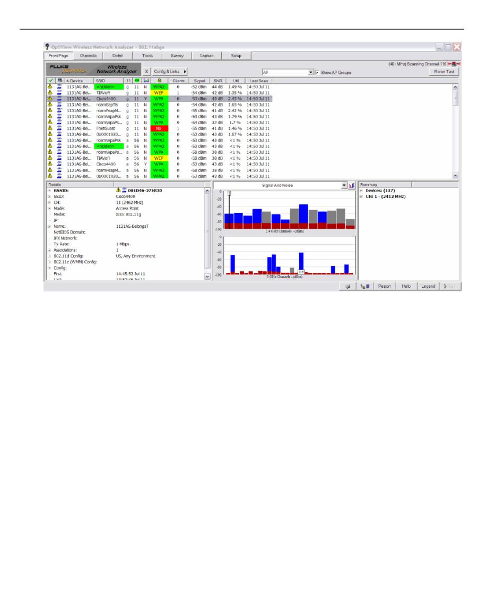This screenshot has width=504, height=612.
Task: Open the Setup tab
Action: pos(237,56)
